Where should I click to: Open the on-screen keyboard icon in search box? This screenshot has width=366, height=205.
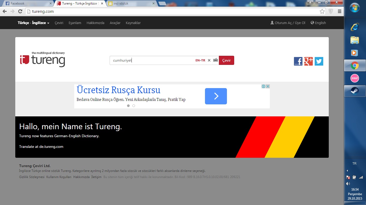tap(215, 60)
